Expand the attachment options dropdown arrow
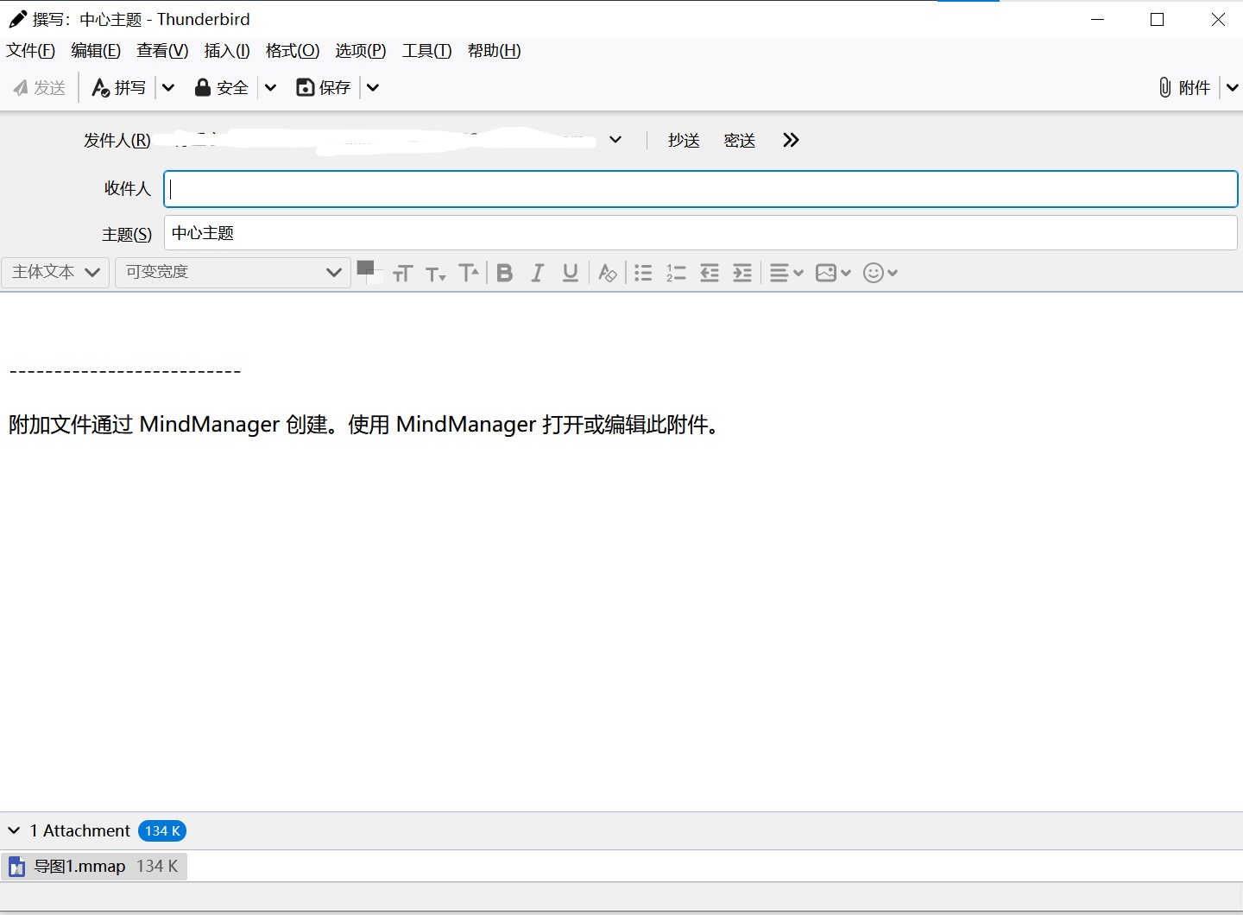 click(1232, 87)
